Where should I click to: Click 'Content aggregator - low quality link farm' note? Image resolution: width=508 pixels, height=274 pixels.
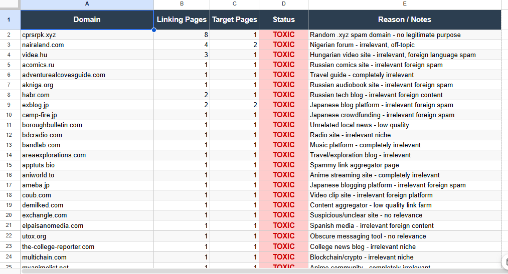(405, 205)
